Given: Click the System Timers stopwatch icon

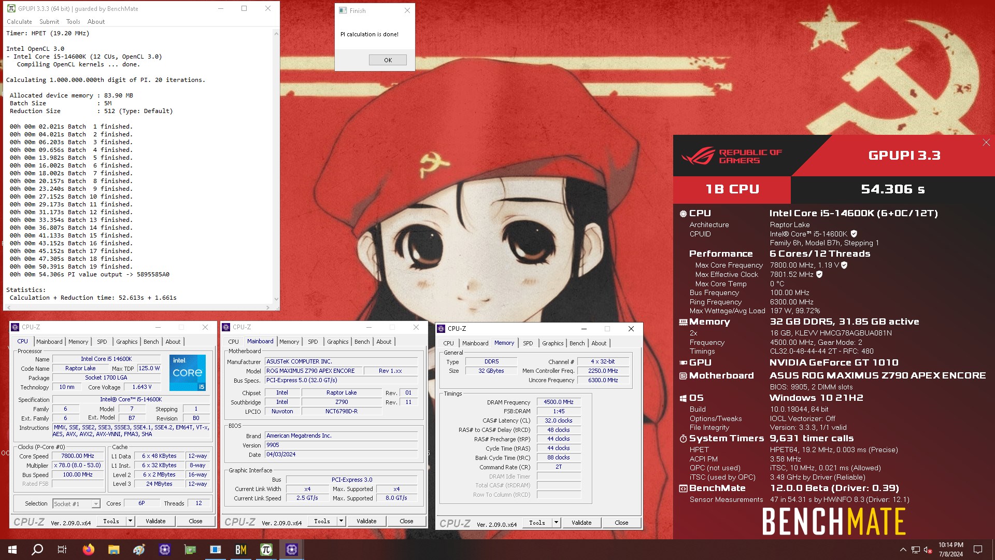Looking at the screenshot, I should tap(683, 439).
